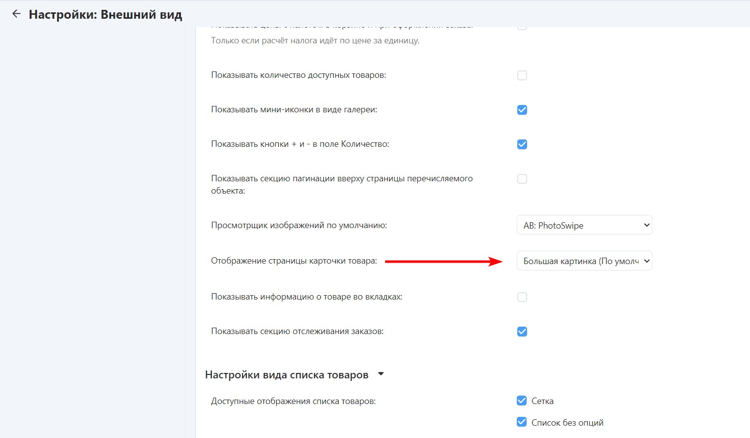Disable the 'Показывать кнопки + и -' checkbox
Screen dimensions: 750x438
pyautogui.click(x=522, y=144)
